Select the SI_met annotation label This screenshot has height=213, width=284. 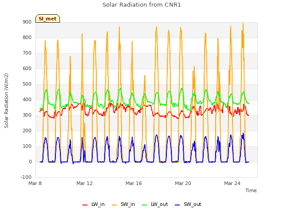tap(47, 19)
